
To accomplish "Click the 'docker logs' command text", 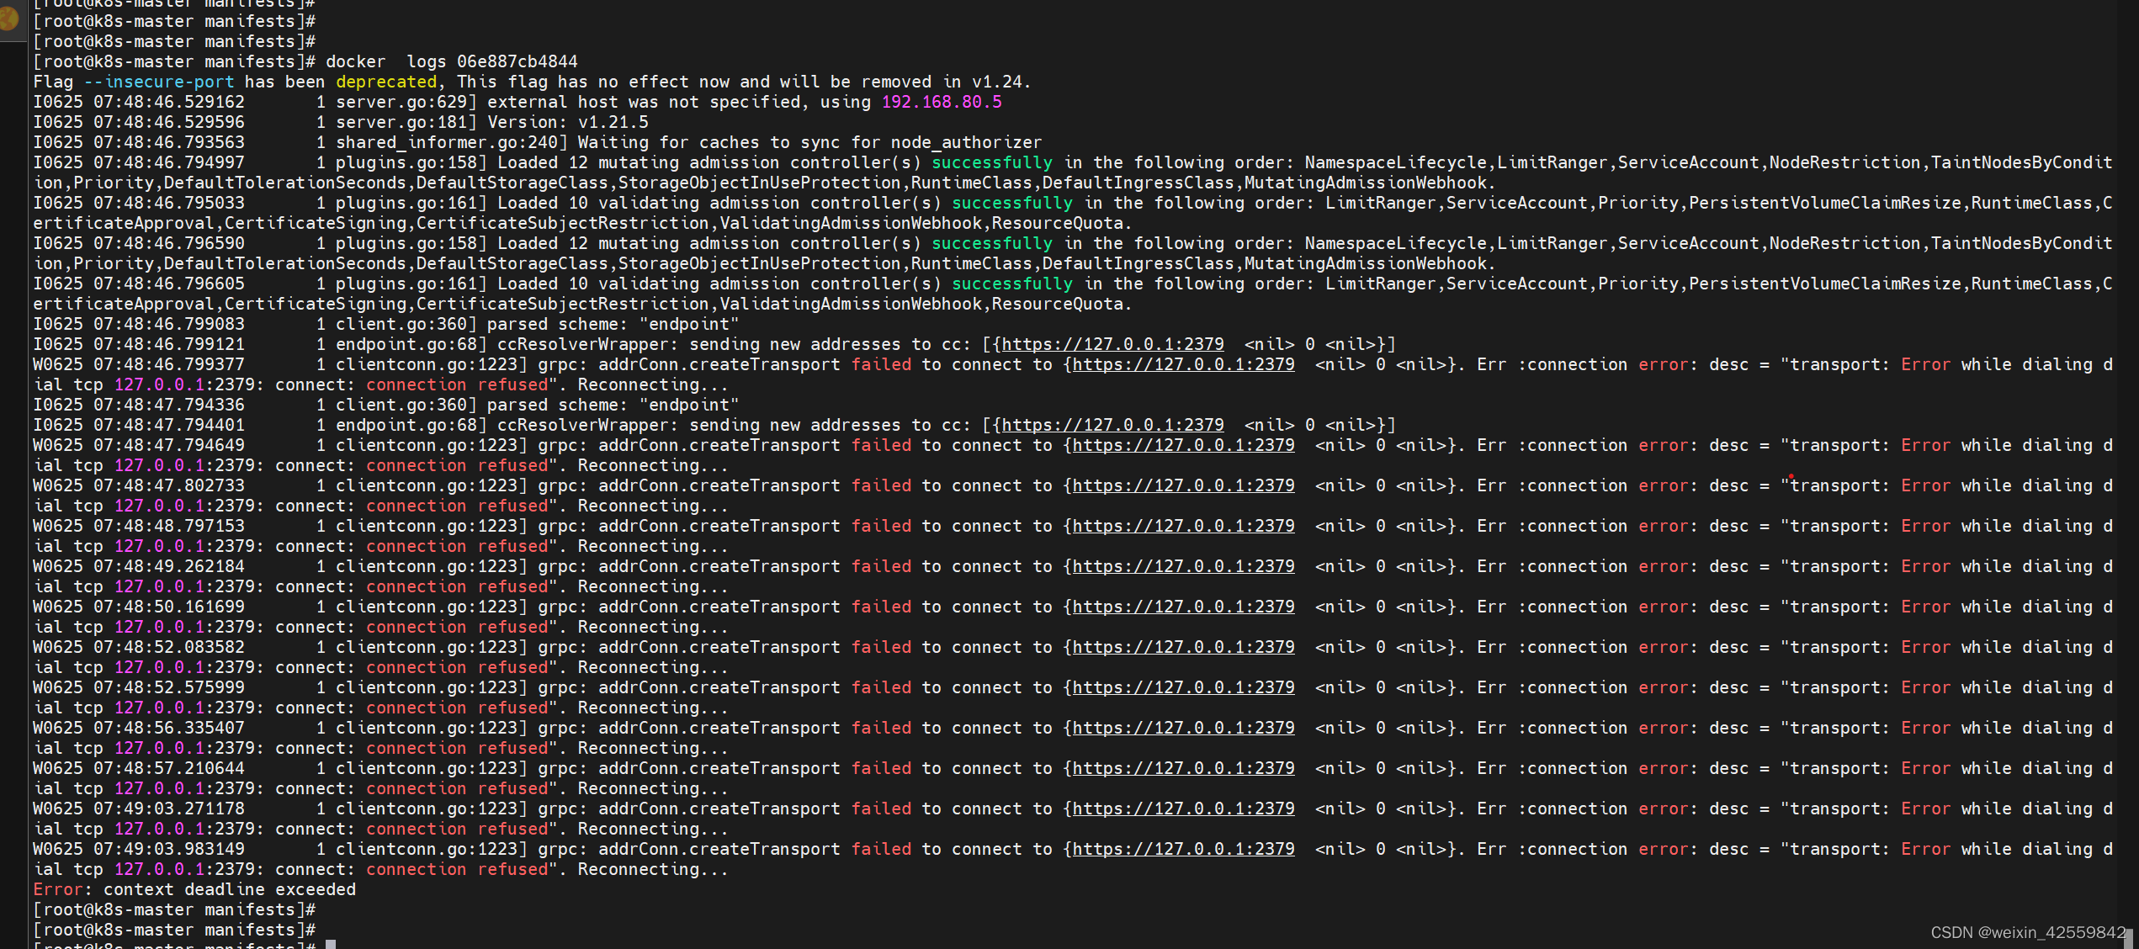I will click(x=385, y=61).
